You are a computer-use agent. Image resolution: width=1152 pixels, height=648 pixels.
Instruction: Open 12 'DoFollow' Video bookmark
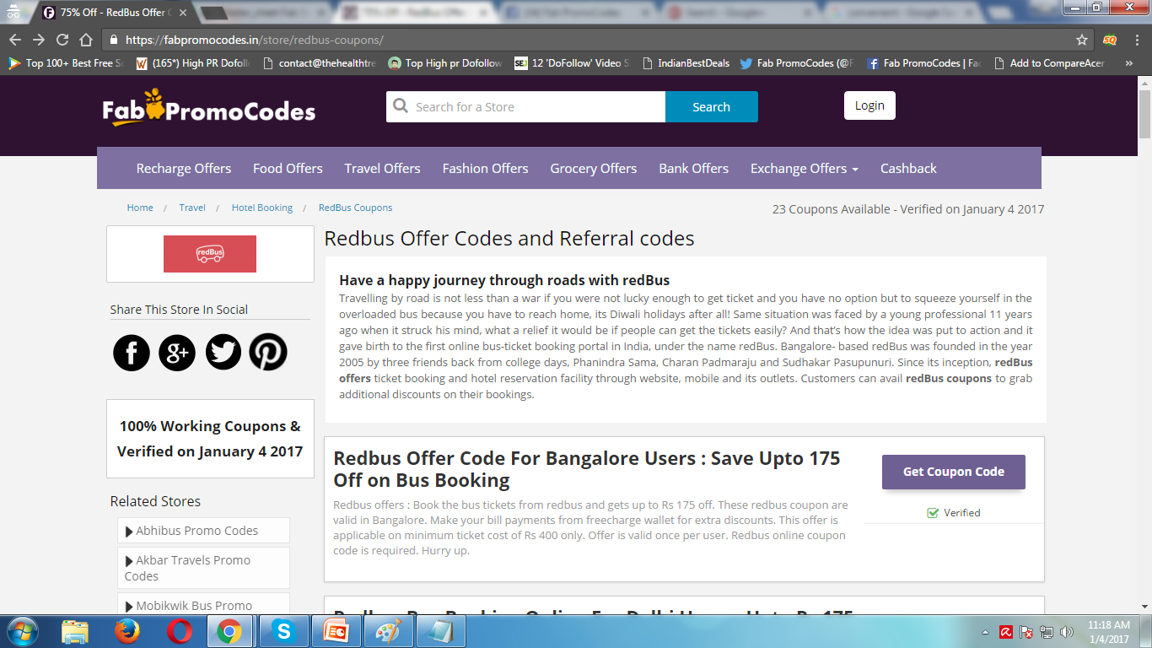click(571, 63)
